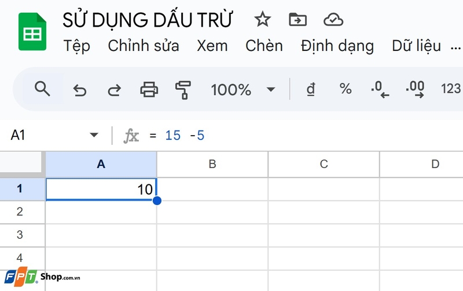Expand the name box A1 dropdown arrow
Viewport: 463px width, 291px height.
[94, 135]
